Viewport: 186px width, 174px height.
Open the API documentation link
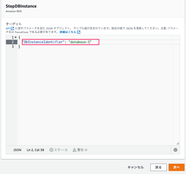[x=8, y=29]
